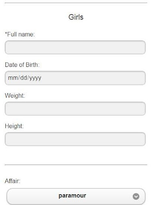The image size is (152, 205).
Task: Click the Date of Birth input field
Action: pyautogui.click(x=75, y=78)
